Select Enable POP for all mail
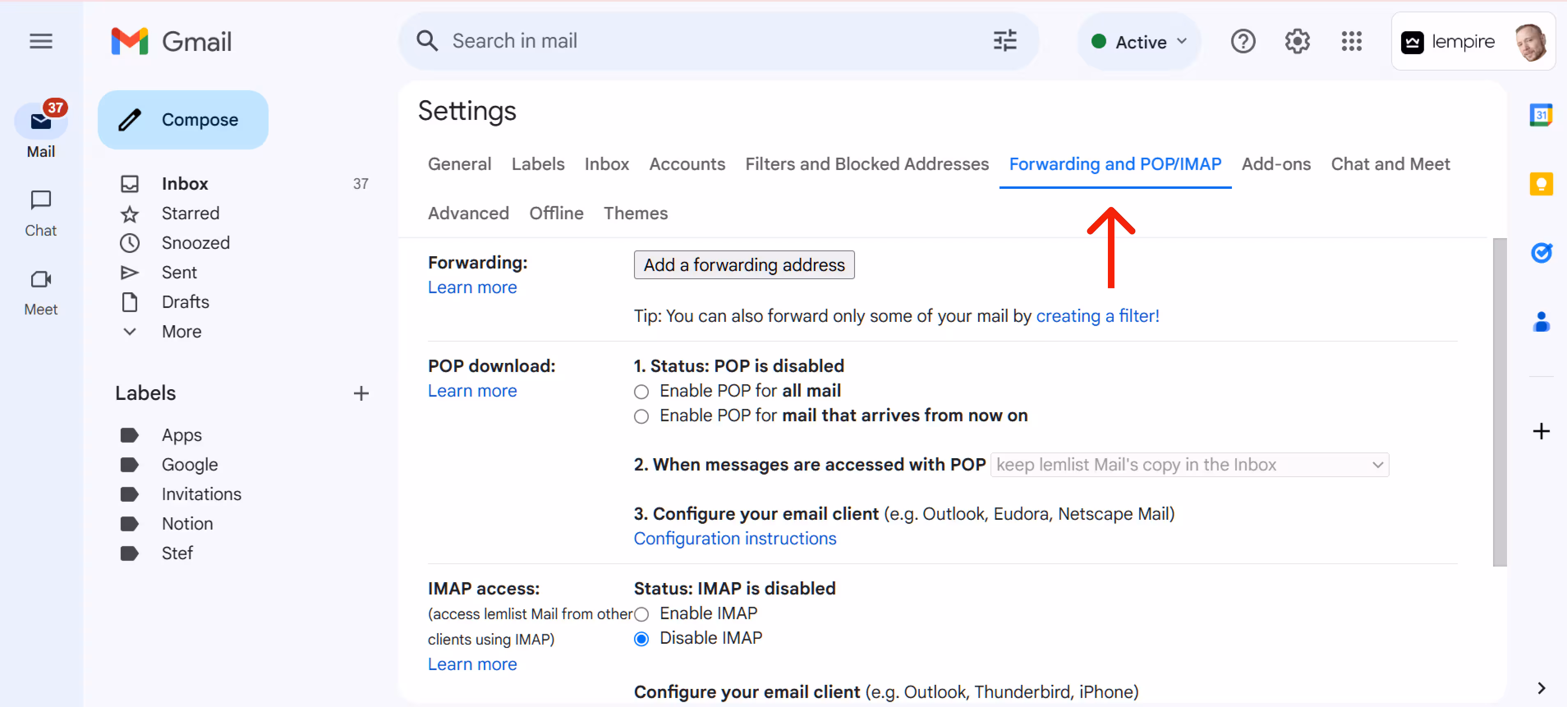This screenshot has height=707, width=1567. (x=641, y=392)
